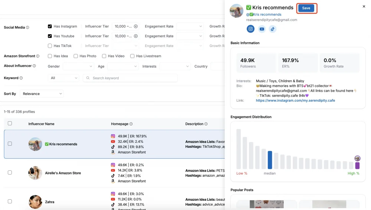Show info icon beside Amazon Storefront
Image resolution: width=371 pixels, height=210 pixels.
point(37,56)
